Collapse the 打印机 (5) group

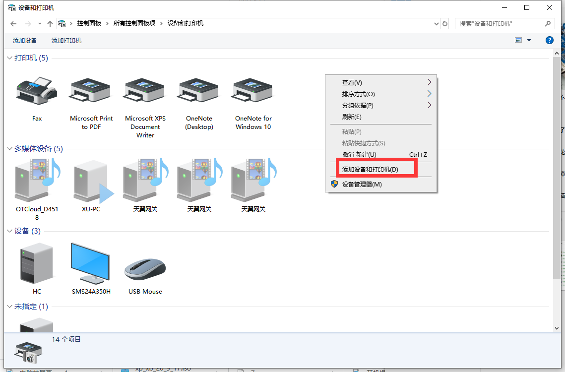click(x=10, y=58)
